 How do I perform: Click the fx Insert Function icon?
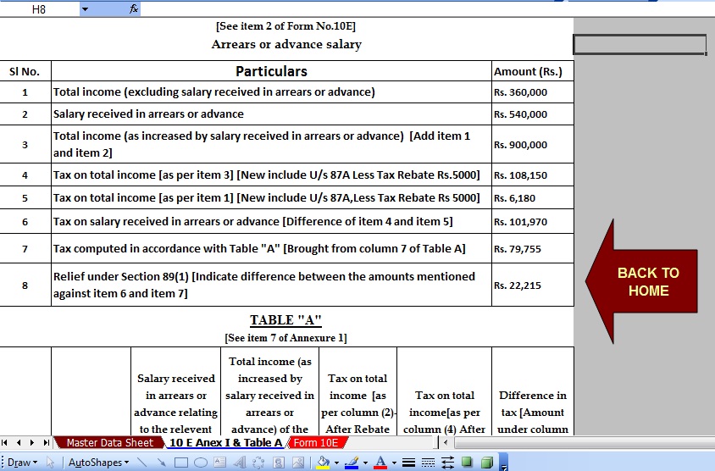tap(134, 8)
